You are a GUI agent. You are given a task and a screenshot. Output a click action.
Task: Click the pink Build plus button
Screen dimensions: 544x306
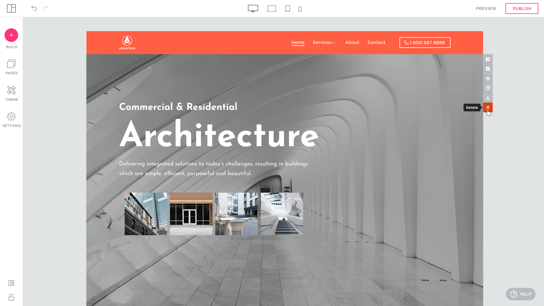coord(11,35)
